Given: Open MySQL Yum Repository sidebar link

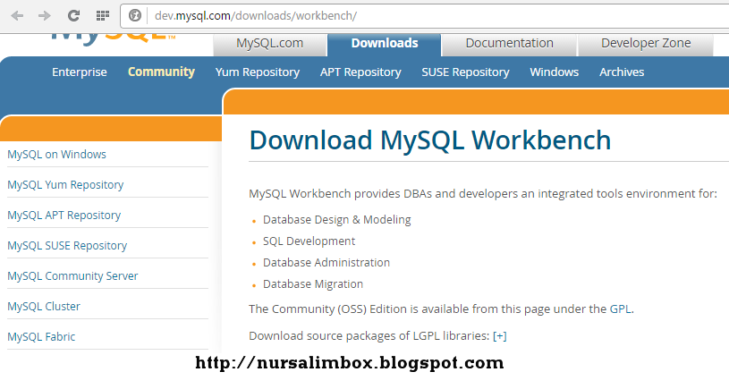Looking at the screenshot, I should 65,185.
